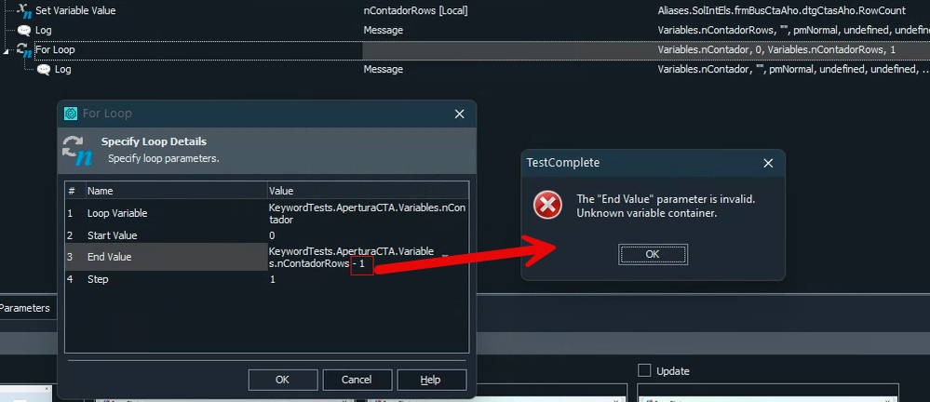Image resolution: width=930 pixels, height=402 pixels.
Task: Click the Step value cell showing 1
Action: click(368, 278)
